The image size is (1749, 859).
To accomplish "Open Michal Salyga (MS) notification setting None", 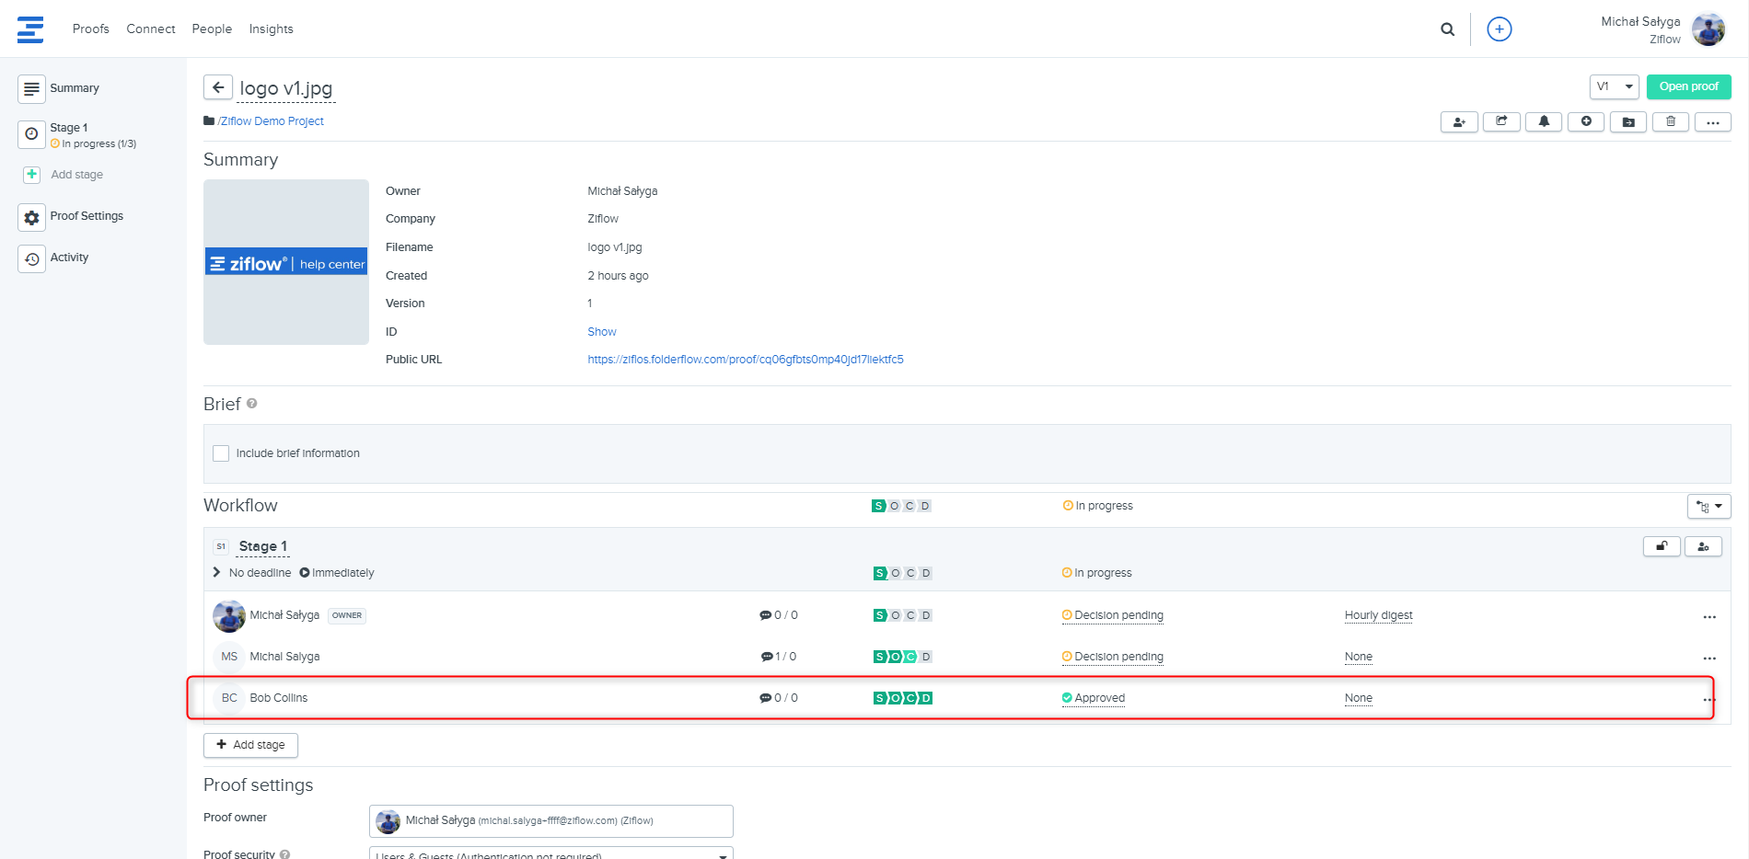I will tap(1358, 657).
